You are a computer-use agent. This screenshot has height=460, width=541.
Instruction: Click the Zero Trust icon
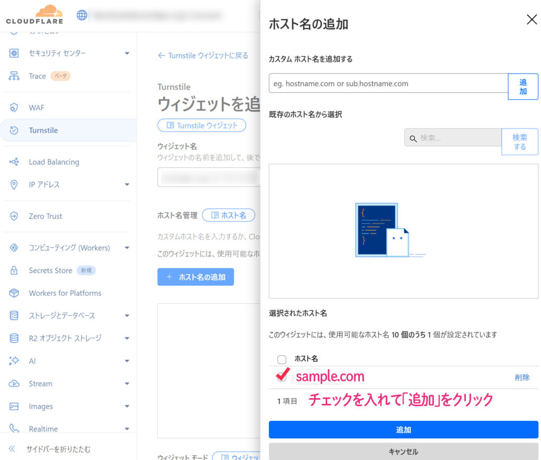click(x=14, y=216)
